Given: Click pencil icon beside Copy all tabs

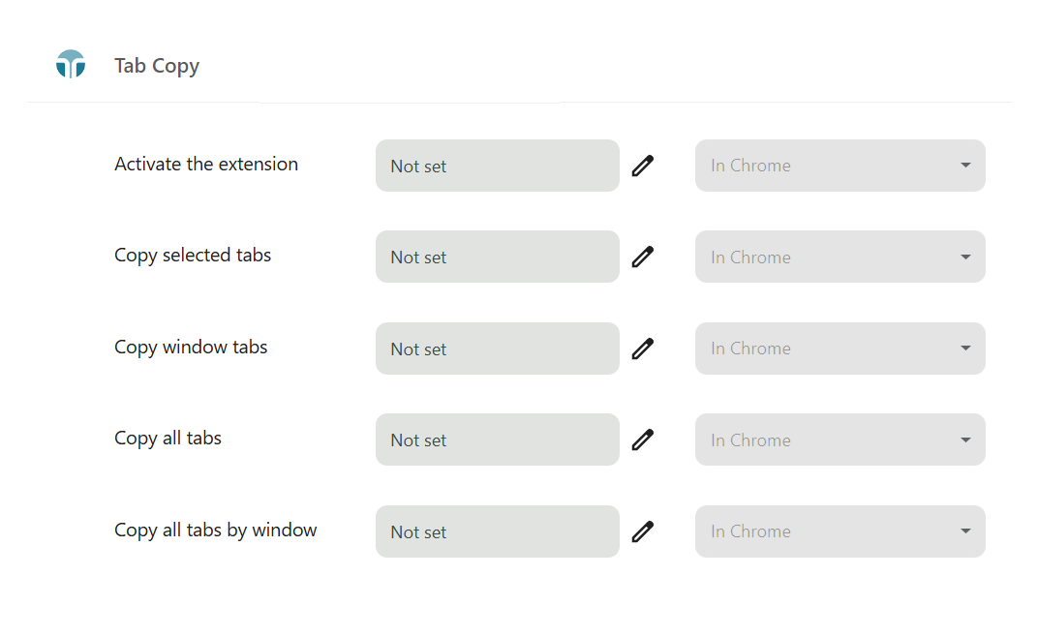Looking at the screenshot, I should click(x=643, y=440).
